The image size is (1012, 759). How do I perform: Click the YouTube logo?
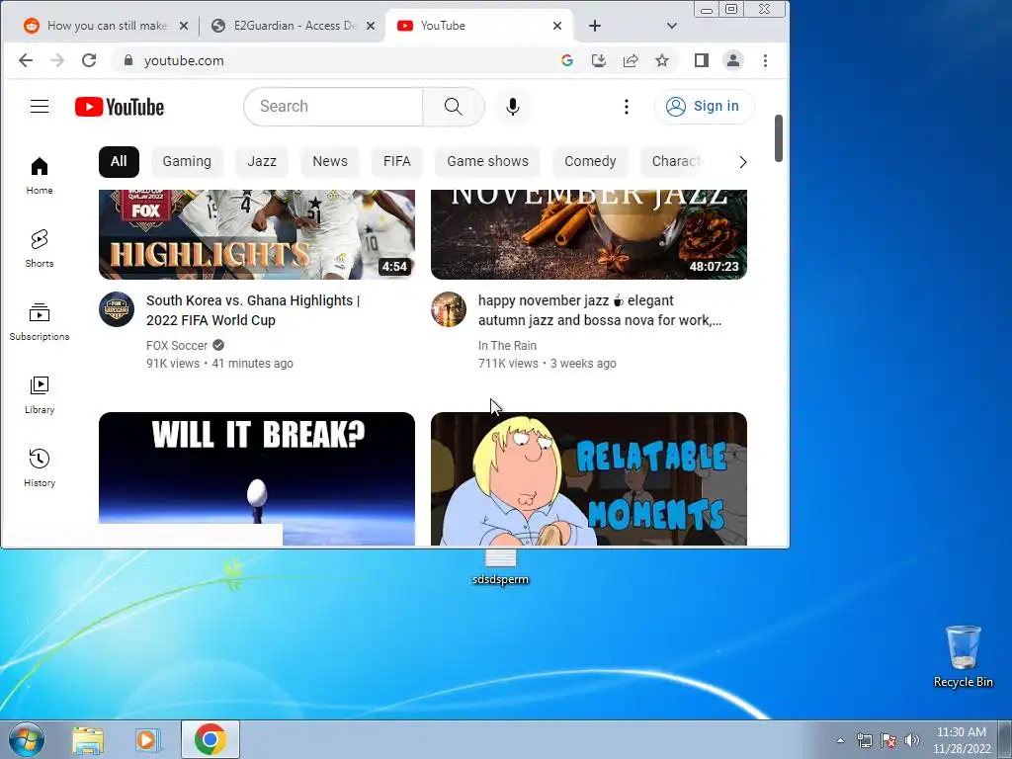click(120, 107)
